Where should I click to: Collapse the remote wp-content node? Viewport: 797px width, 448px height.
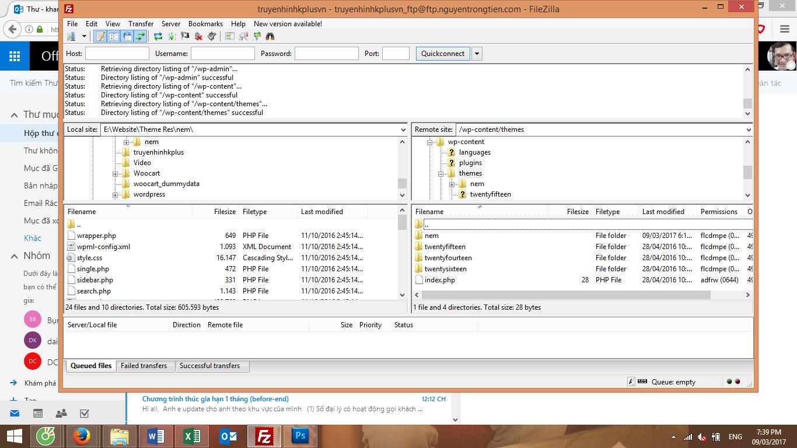[x=429, y=142]
